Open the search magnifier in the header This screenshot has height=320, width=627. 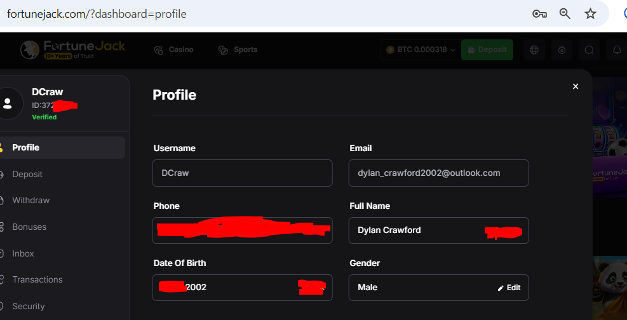click(589, 50)
